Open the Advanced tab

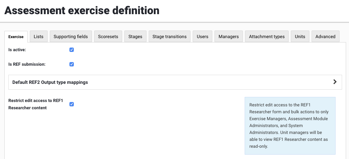tap(325, 37)
